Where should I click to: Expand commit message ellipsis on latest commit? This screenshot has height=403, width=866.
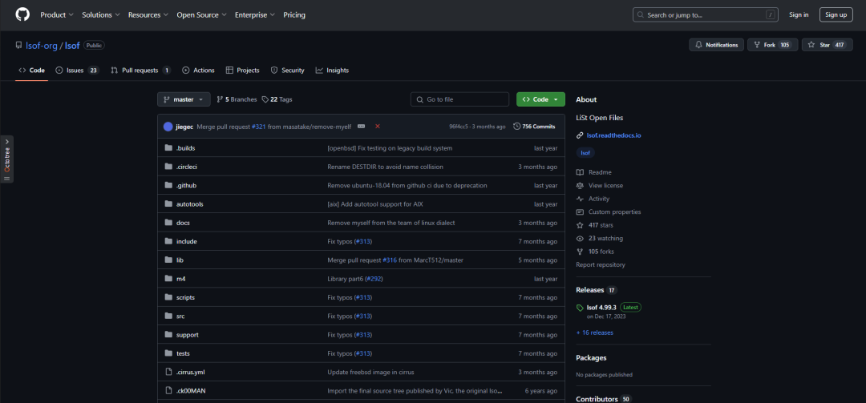(361, 127)
